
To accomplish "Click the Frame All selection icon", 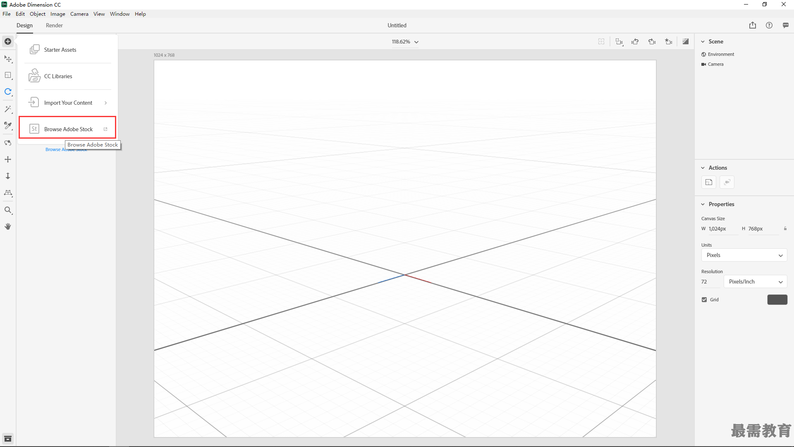I will (x=601, y=41).
